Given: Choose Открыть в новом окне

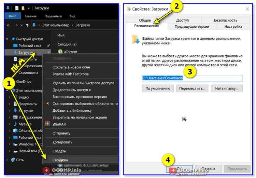Looking at the screenshot, I should 71,67.
